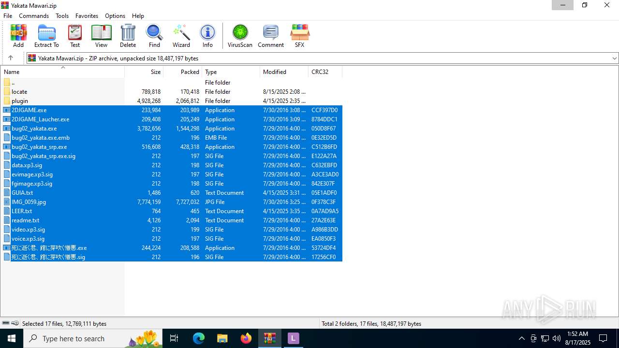This screenshot has width=619, height=348.
Task: Open the Wizard tool
Action: tap(181, 36)
